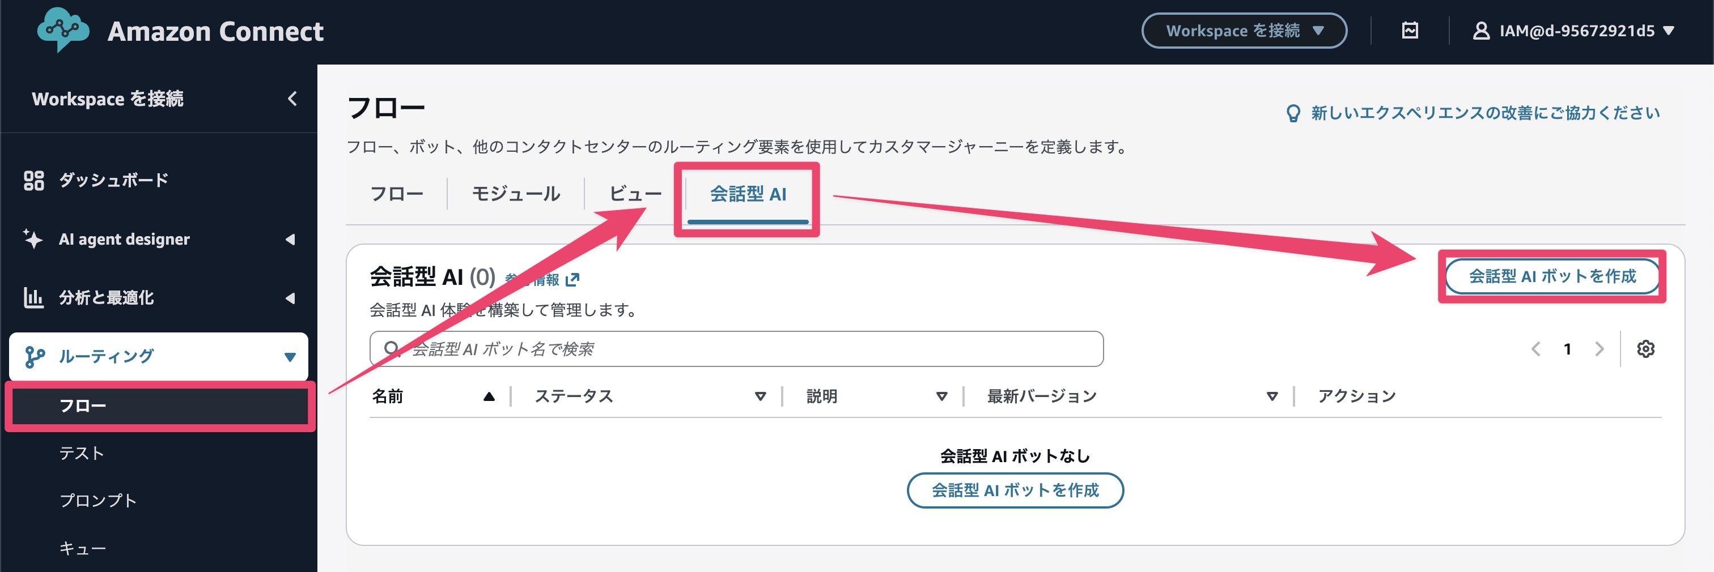Open the IAM user account dropdown
Screen dimensions: 1714x572
tap(1573, 31)
